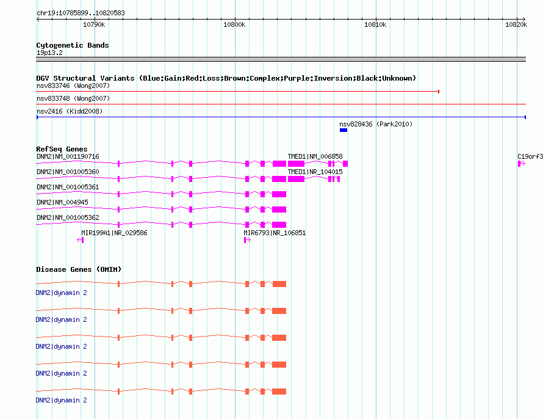543x419 pixels.
Task: Click the MIR6793|NR_106851 label
Action: click(x=275, y=233)
